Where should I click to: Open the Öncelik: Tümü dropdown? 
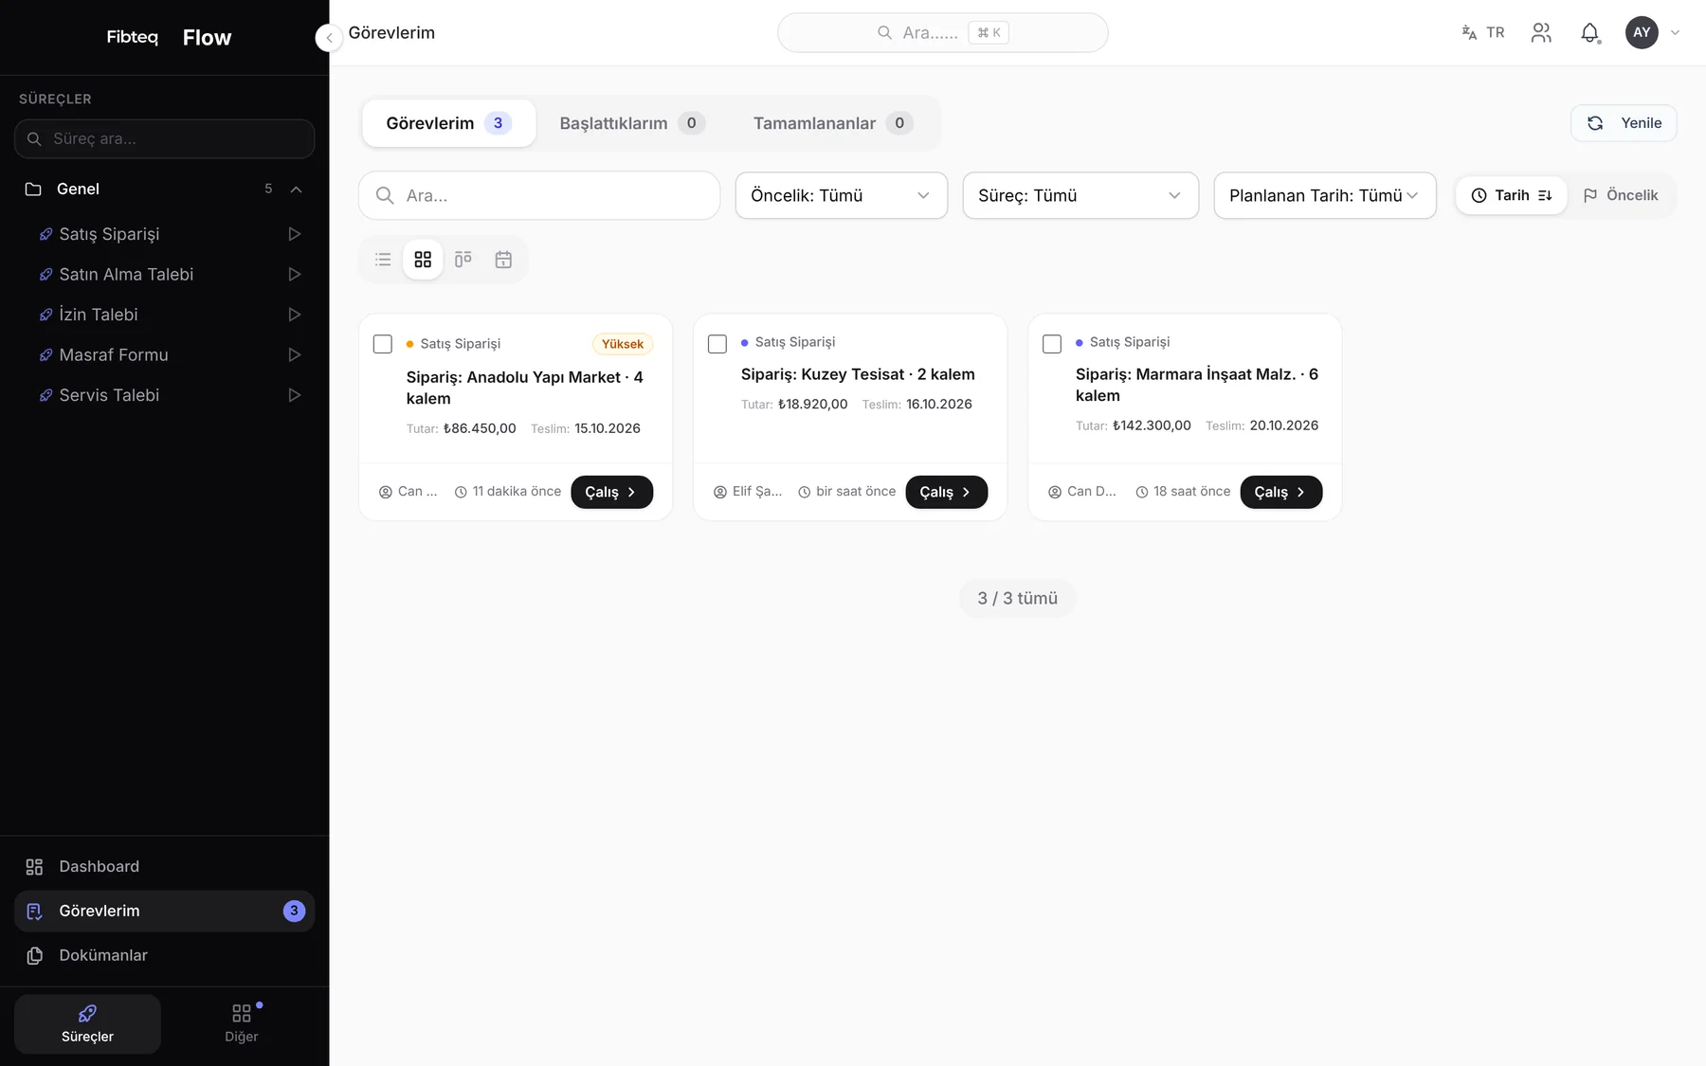(x=842, y=195)
